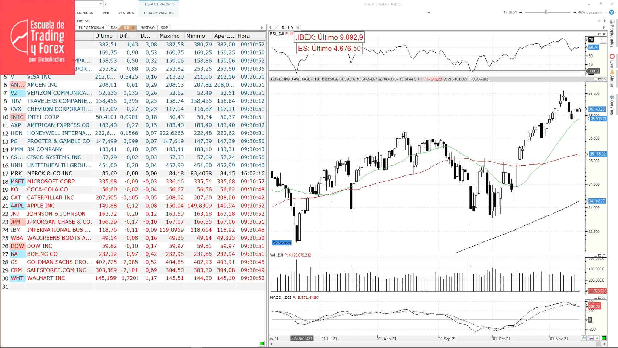
Task: Click the pin icon below the chart
Action: click(597, 338)
